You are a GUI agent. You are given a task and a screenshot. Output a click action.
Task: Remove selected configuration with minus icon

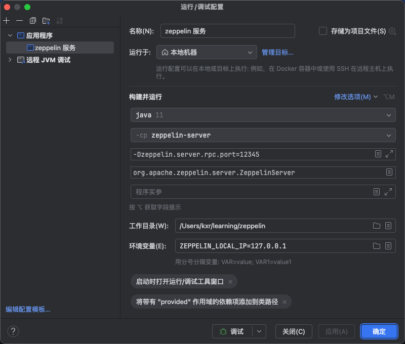click(x=19, y=21)
